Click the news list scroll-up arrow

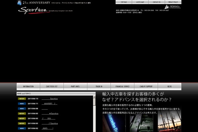click(x=94, y=97)
